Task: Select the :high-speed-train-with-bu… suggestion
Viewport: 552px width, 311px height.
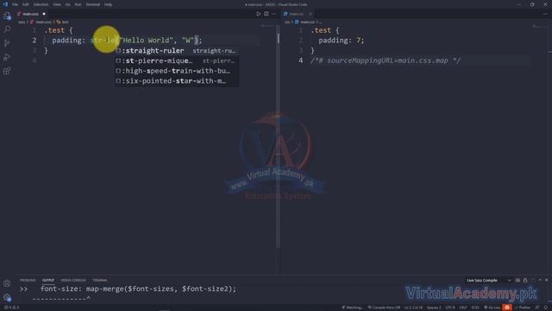Action: click(177, 71)
